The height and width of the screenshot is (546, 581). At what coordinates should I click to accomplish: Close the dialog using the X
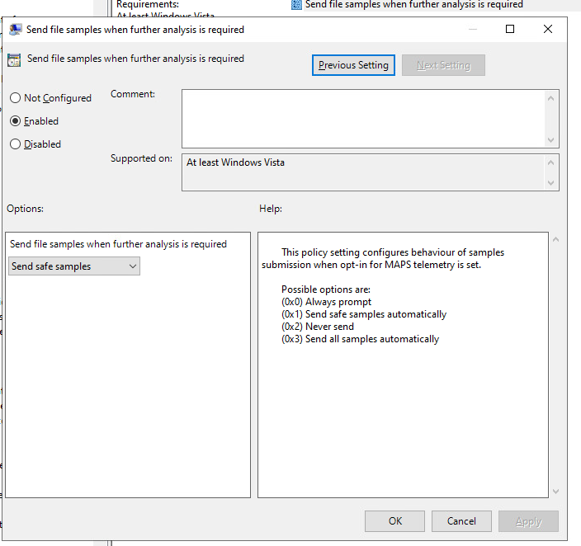[x=548, y=30]
